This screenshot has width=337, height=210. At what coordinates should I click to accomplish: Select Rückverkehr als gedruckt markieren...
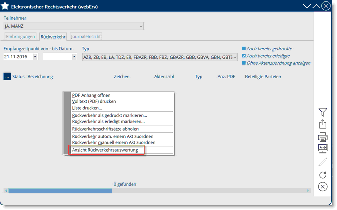110,115
